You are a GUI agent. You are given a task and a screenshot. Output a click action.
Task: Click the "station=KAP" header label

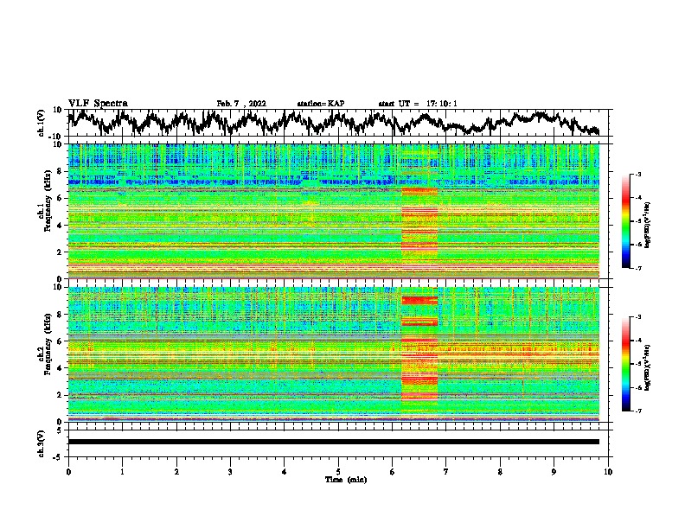click(x=321, y=104)
